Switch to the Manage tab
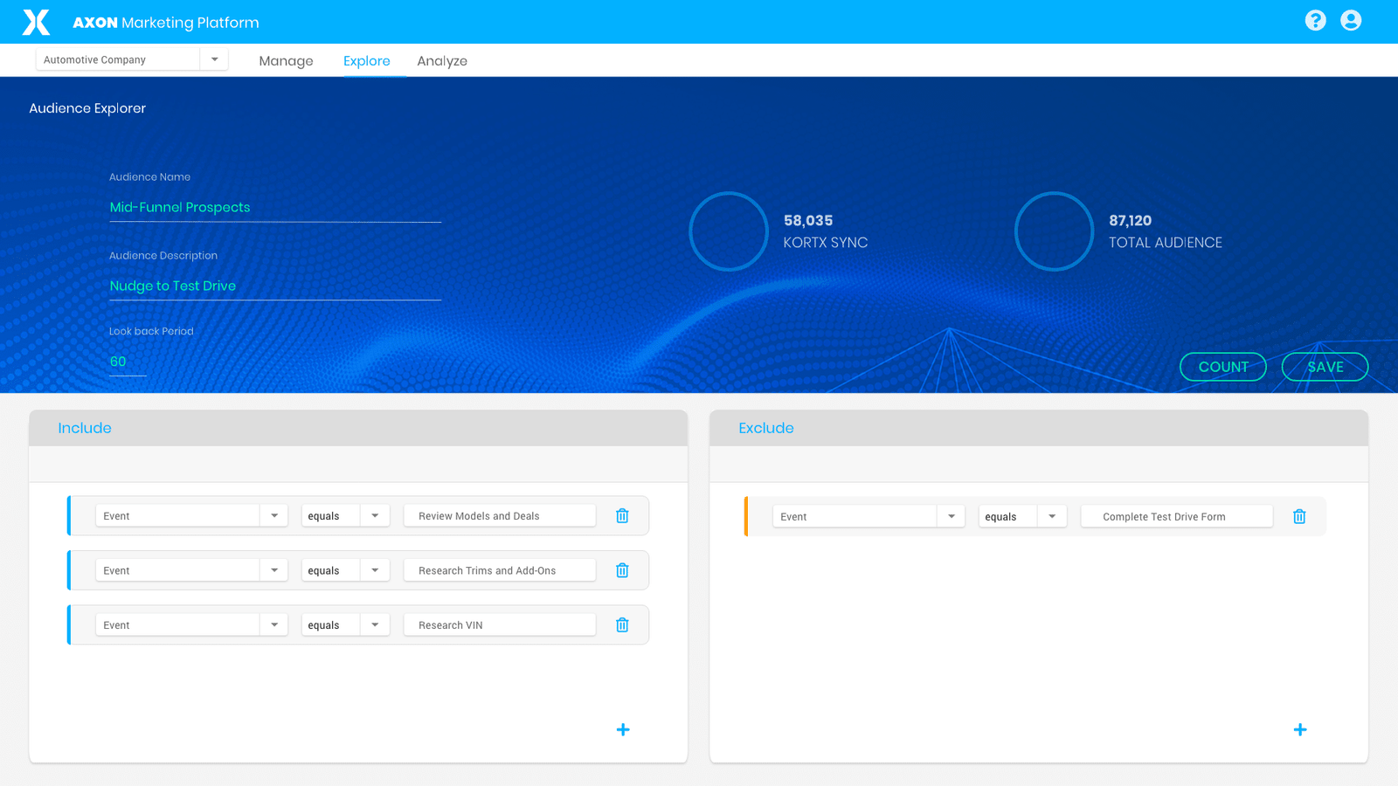 [x=286, y=61]
